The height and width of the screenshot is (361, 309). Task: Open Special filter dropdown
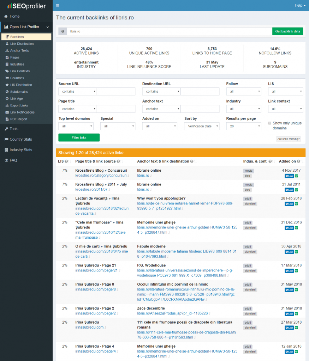tap(118, 126)
